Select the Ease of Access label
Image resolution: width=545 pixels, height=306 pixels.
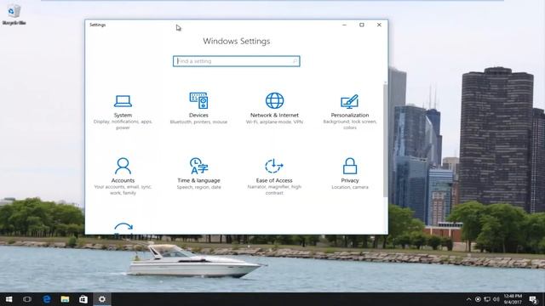[x=274, y=180]
